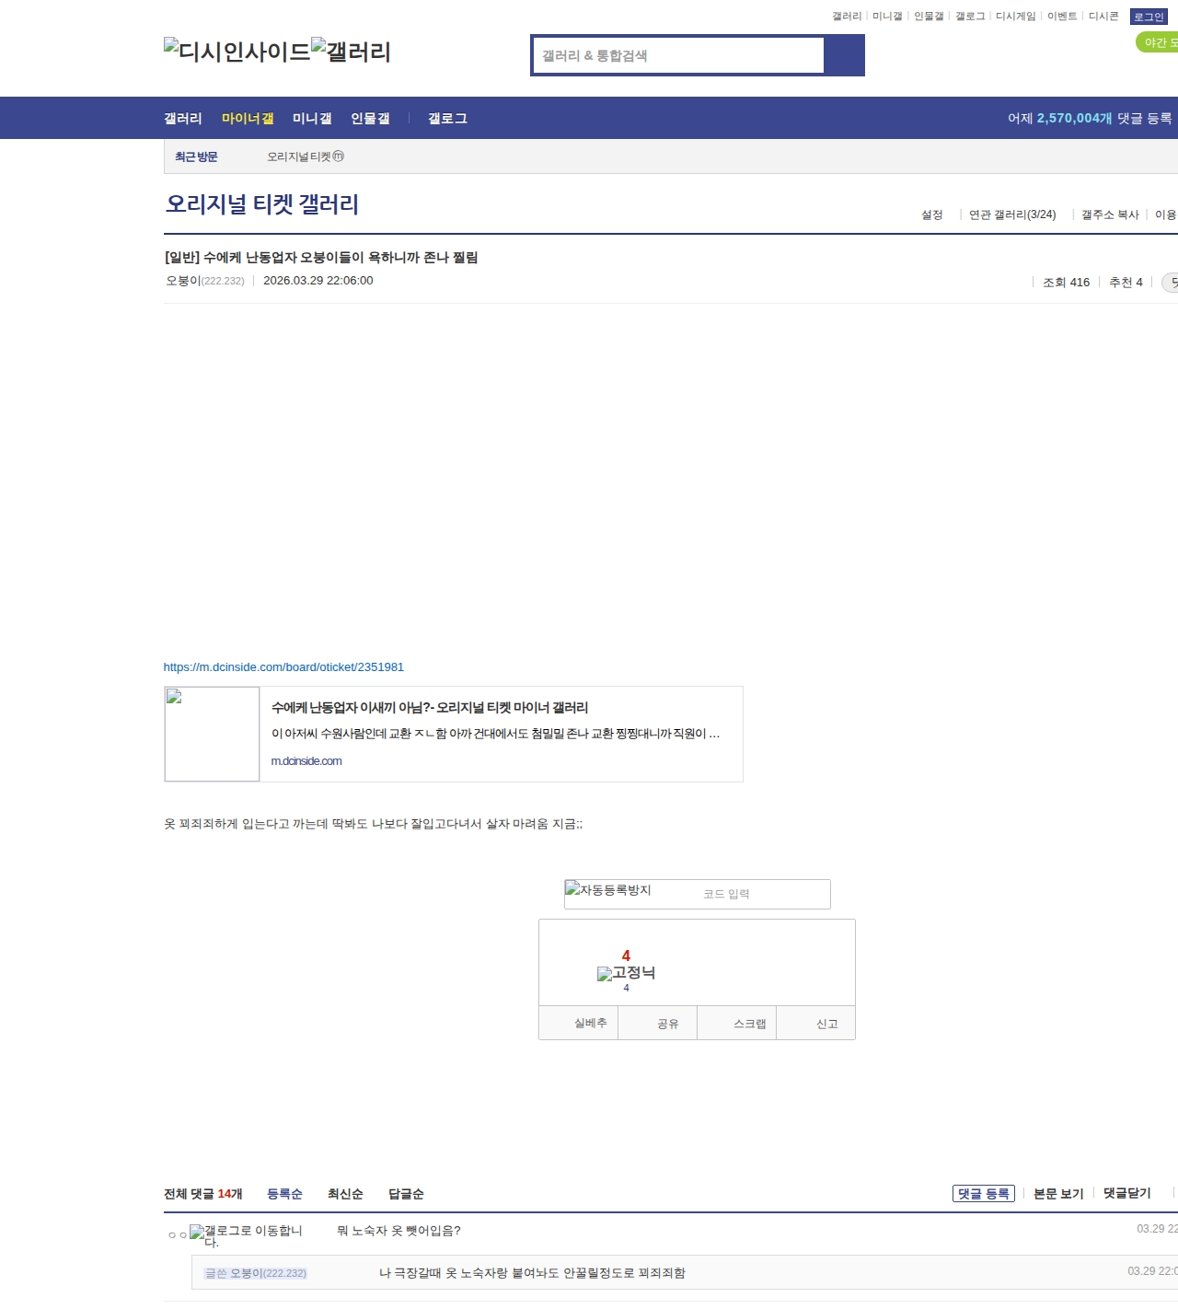
Task: Click the 코드 입력 captcha input field
Action: (764, 894)
